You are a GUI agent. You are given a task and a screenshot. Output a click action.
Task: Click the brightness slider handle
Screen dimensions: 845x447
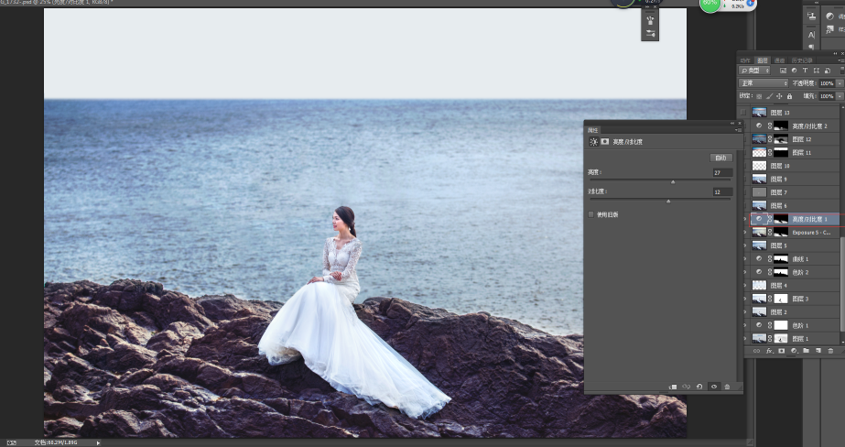[x=673, y=182]
